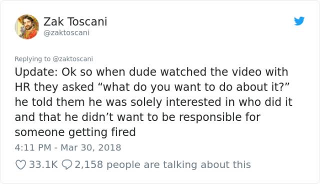The image size is (320, 184).
Task: Click the 33.1K like count
Action: [43, 164]
